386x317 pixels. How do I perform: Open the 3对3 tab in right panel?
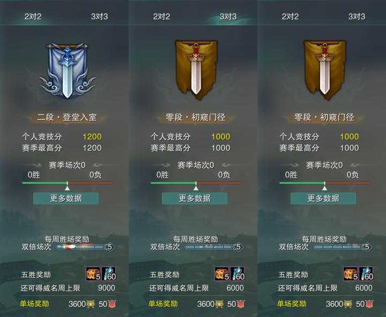point(357,17)
